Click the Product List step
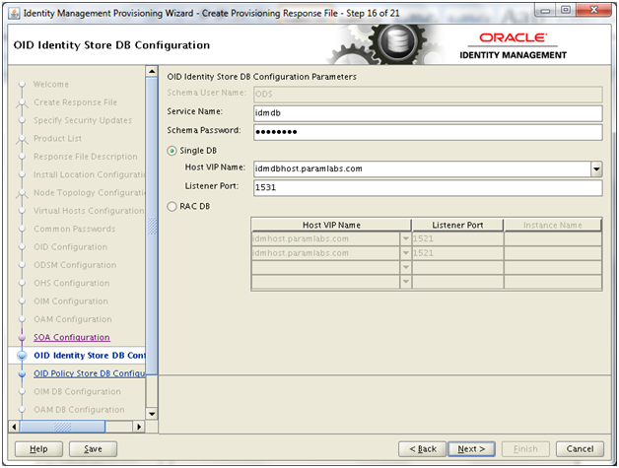This screenshot has height=468, width=619. coord(57,139)
